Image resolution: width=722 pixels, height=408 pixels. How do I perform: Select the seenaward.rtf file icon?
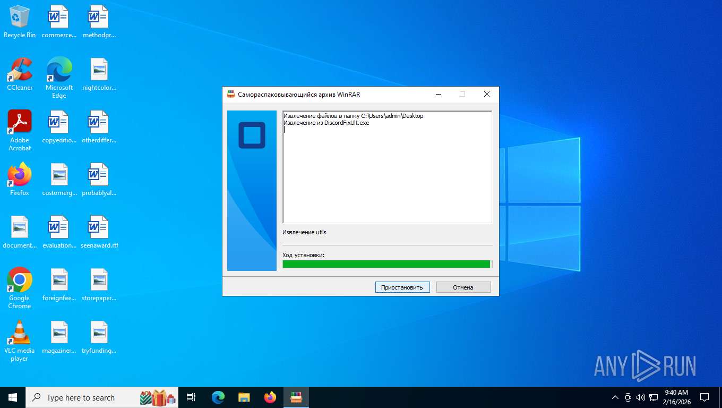[99, 232]
